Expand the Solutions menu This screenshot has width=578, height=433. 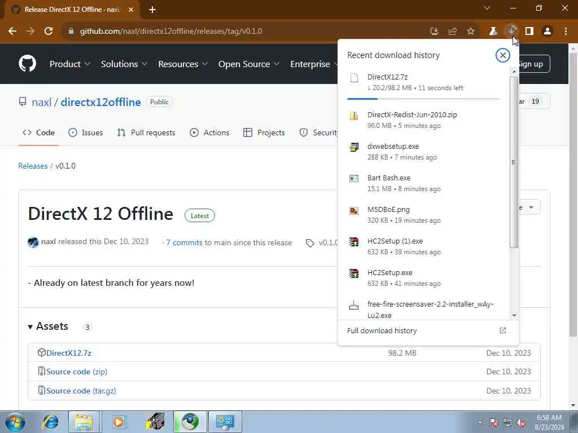[x=124, y=64]
